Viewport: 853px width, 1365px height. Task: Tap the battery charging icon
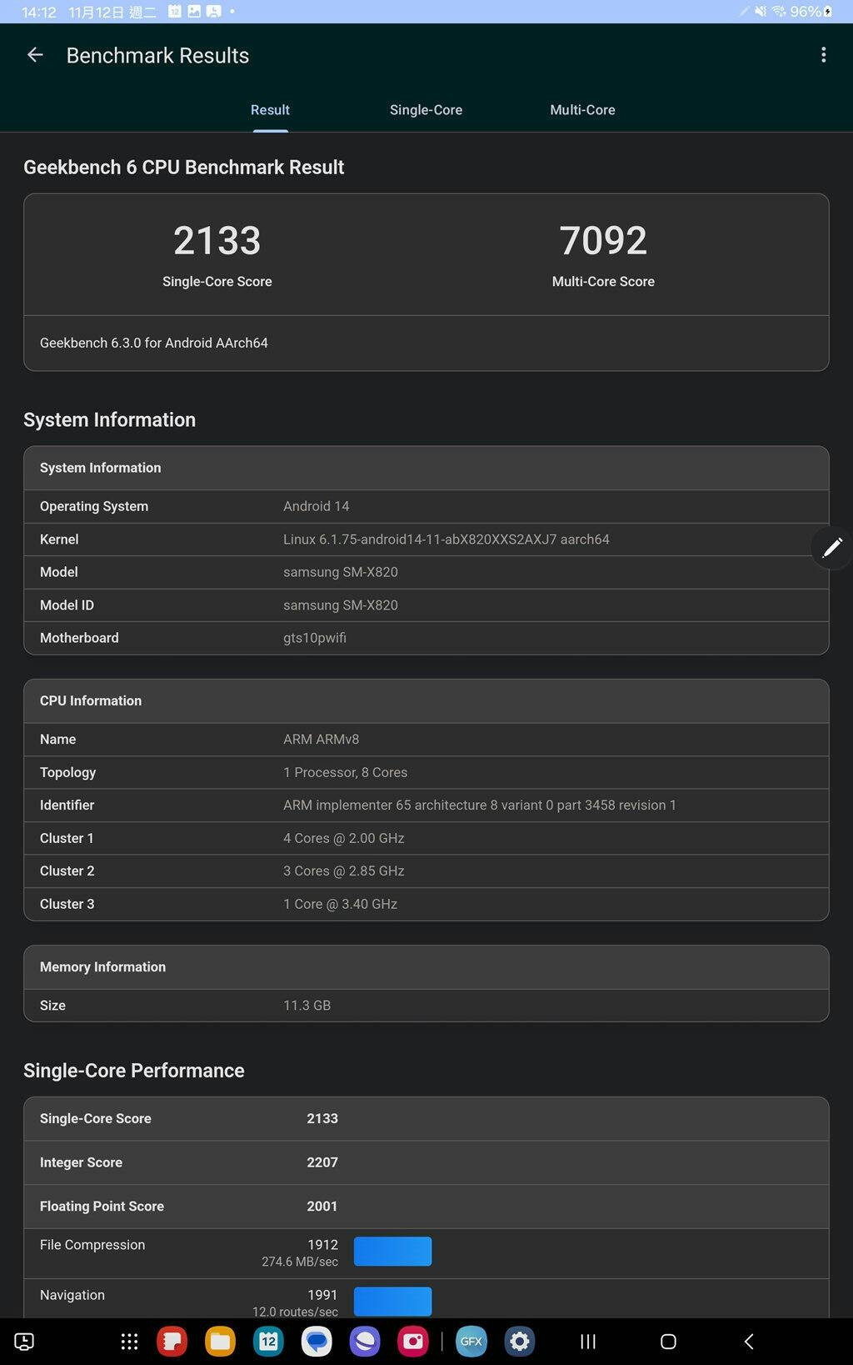(x=828, y=11)
